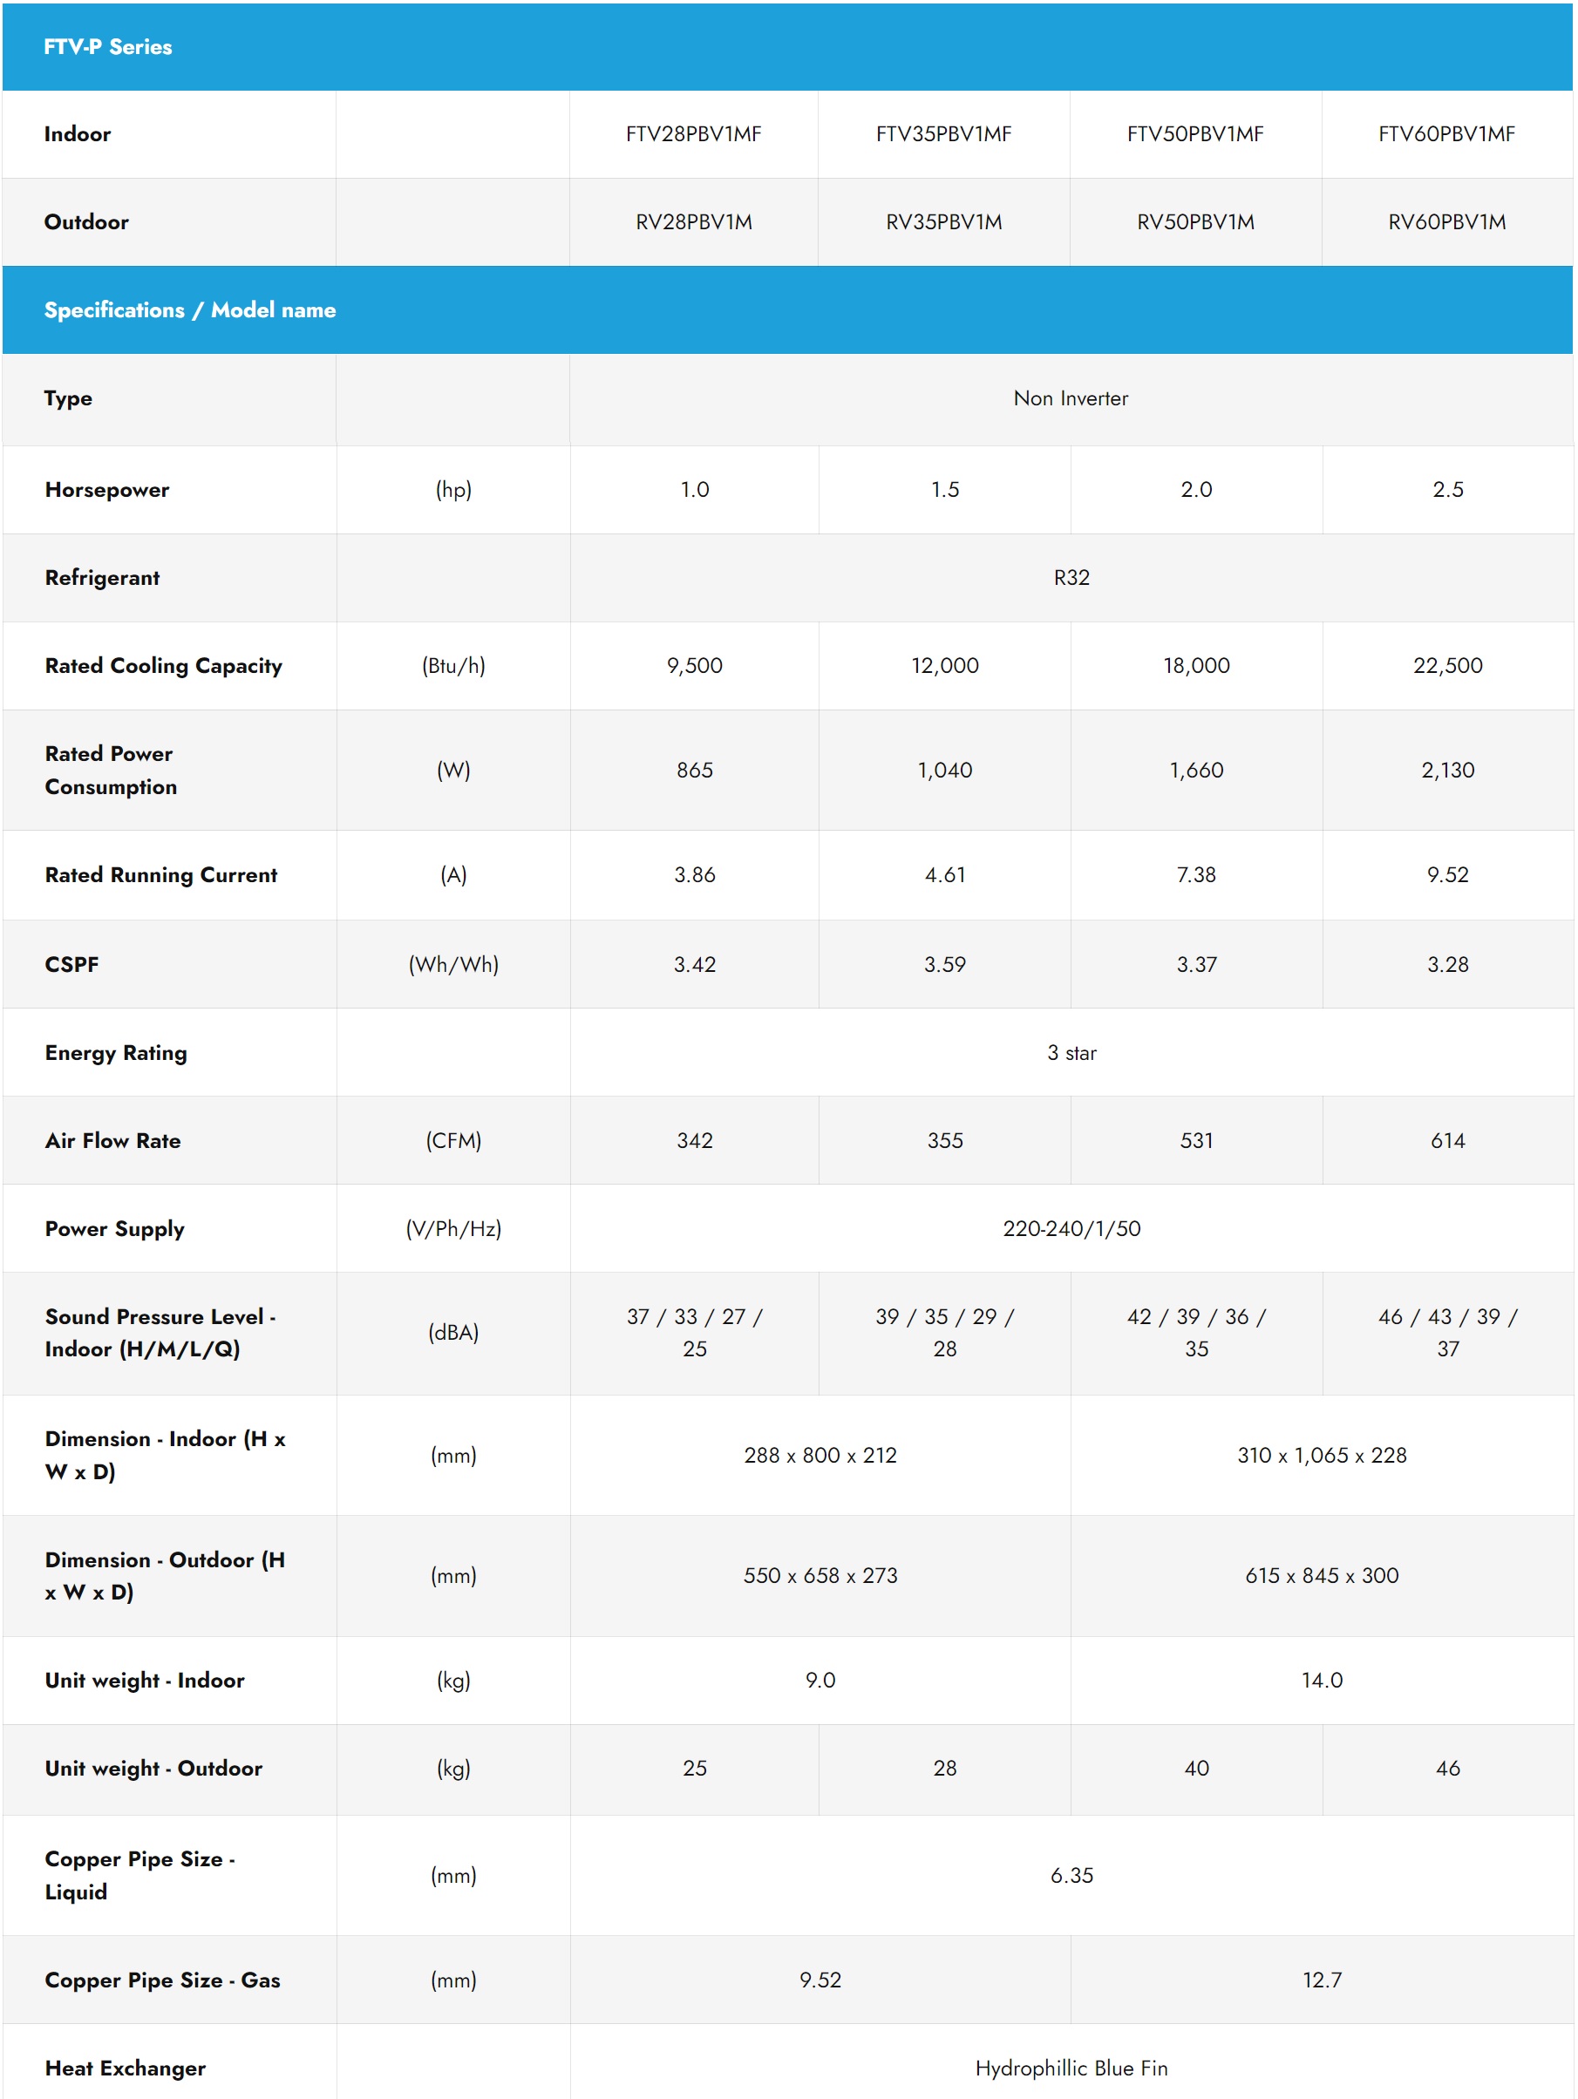Select the 550 x 658 x 273 outdoor dimension

pos(820,1576)
